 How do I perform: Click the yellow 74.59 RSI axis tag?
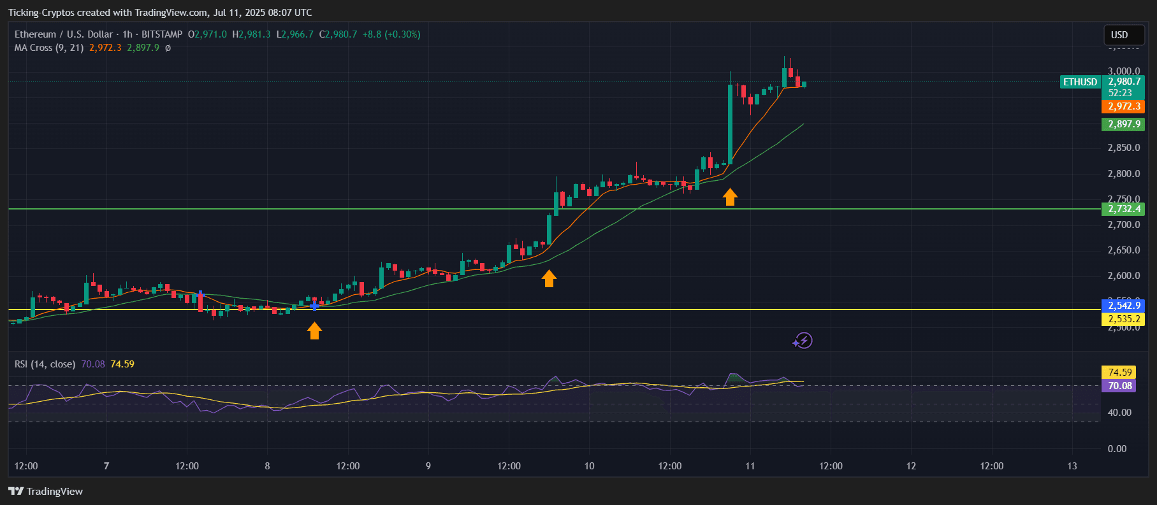(x=1119, y=373)
